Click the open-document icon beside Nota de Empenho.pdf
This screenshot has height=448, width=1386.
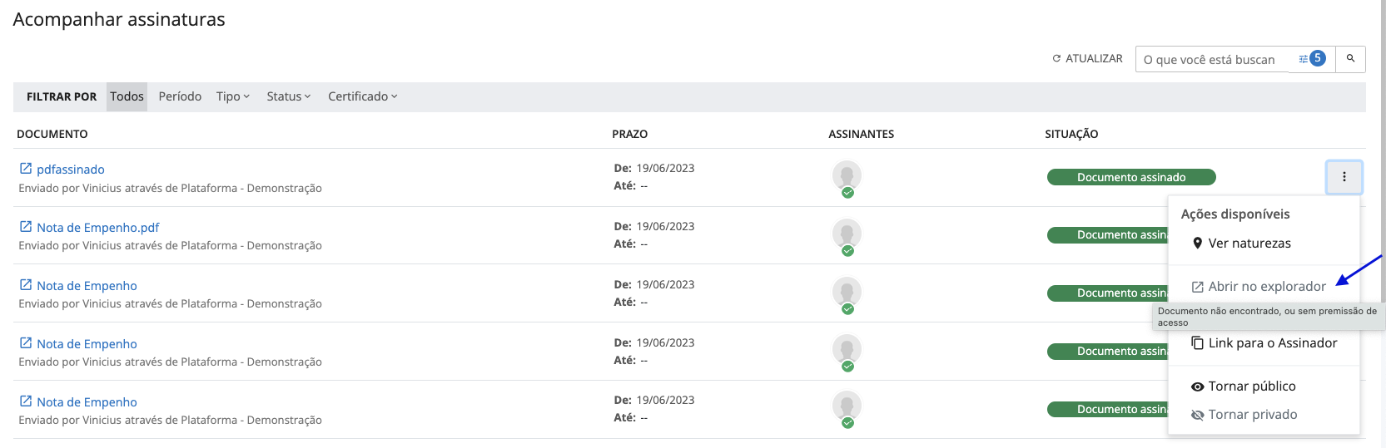26,227
